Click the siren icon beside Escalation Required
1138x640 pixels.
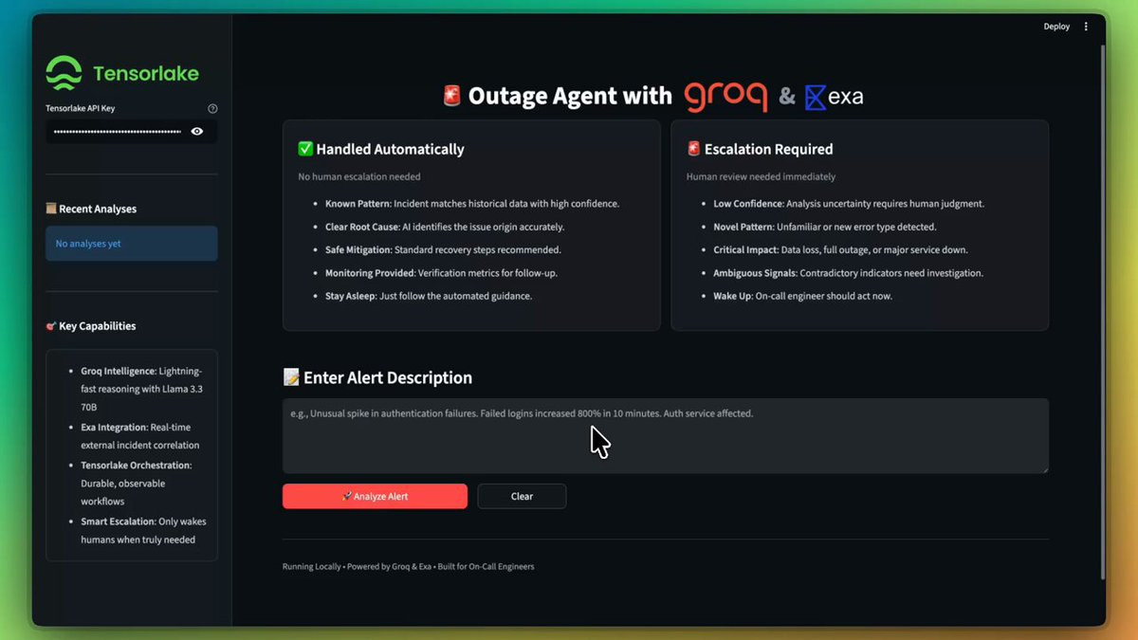pyautogui.click(x=693, y=149)
